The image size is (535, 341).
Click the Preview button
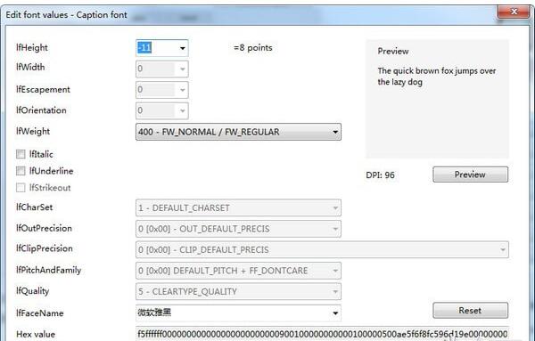[x=471, y=175]
